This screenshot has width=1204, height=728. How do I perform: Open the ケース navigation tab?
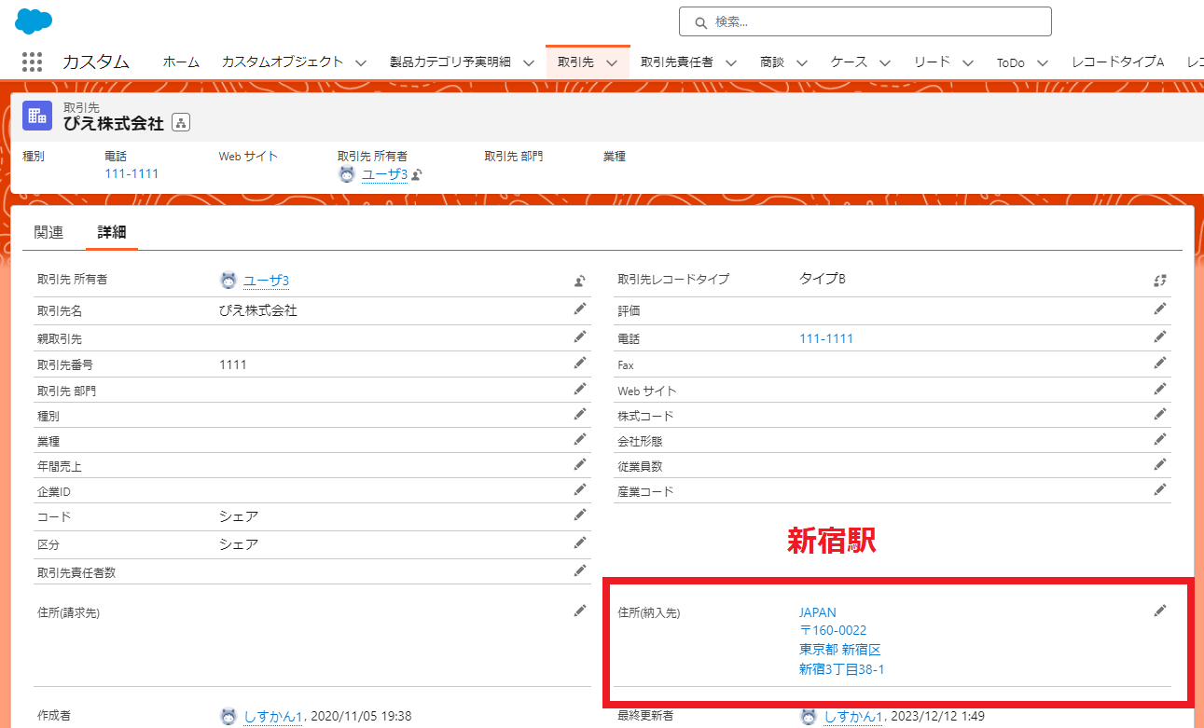(x=849, y=62)
